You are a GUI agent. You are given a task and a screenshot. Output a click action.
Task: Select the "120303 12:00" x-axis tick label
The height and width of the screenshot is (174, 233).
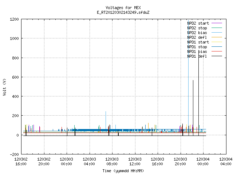(135, 162)
